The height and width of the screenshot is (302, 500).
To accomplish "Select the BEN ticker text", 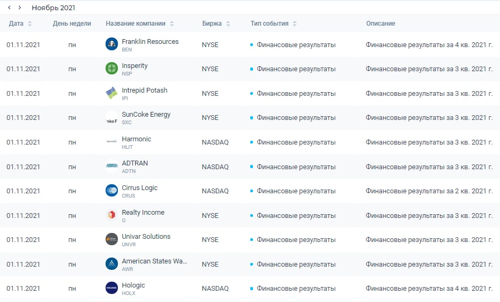I will [x=126, y=50].
